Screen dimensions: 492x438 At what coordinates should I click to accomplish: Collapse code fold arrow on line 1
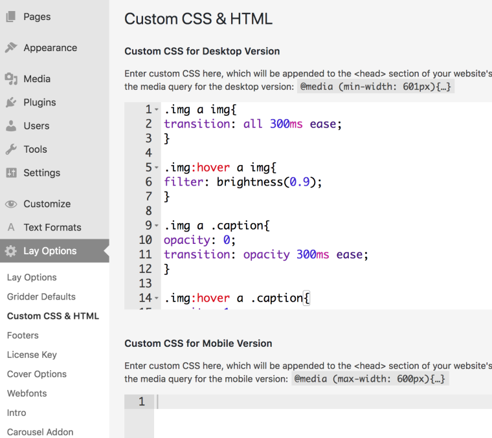pos(157,110)
